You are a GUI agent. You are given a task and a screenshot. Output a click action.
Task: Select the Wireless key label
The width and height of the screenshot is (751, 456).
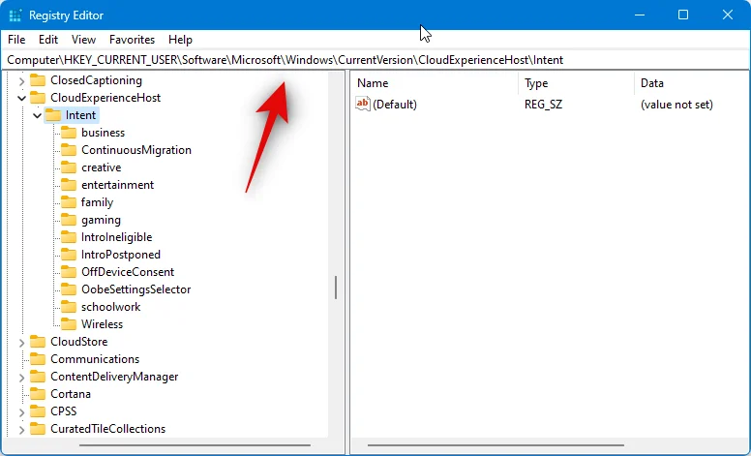click(102, 324)
